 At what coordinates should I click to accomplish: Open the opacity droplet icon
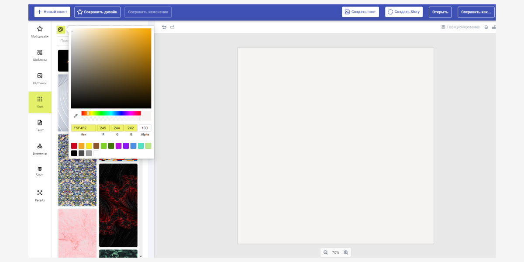pos(486,27)
